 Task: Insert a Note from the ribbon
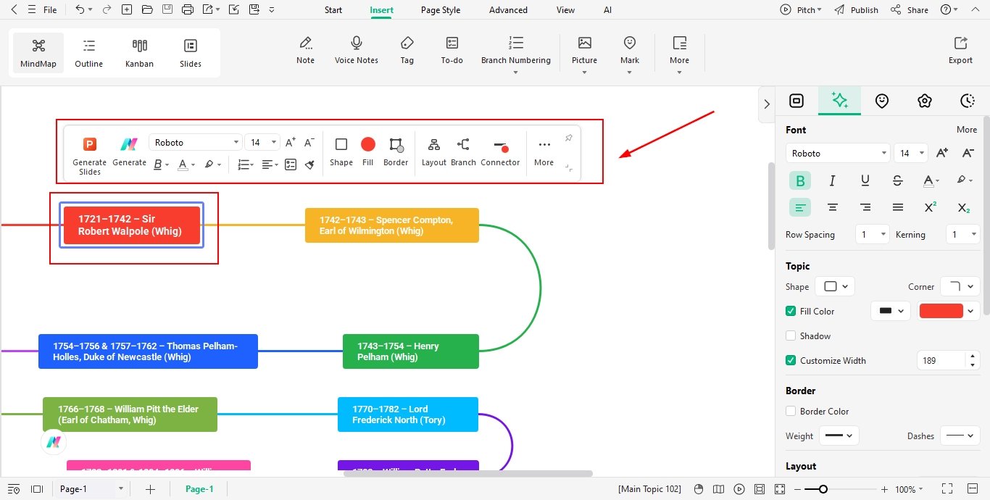coord(306,50)
